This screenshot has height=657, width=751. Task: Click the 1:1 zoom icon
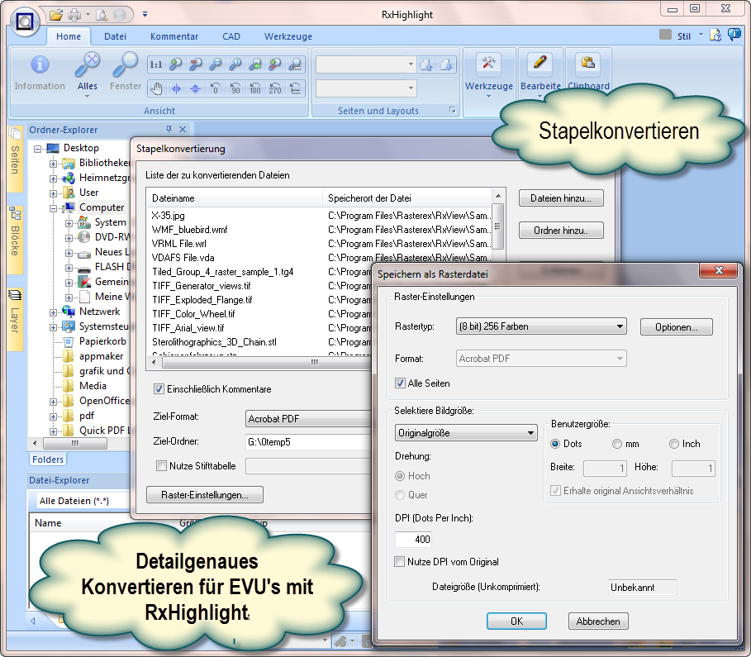tap(155, 64)
